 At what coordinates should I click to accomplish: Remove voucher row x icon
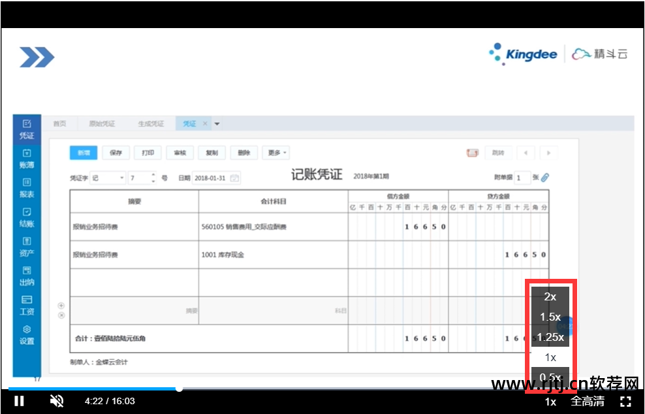pos(61,315)
